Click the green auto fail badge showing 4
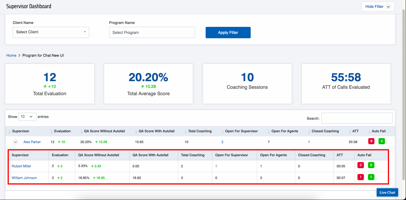 click(x=381, y=141)
